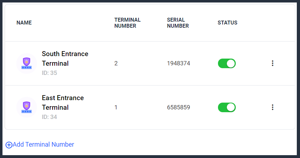This screenshot has width=300, height=158.
Task: Click serial number 6585859
Action: (179, 107)
